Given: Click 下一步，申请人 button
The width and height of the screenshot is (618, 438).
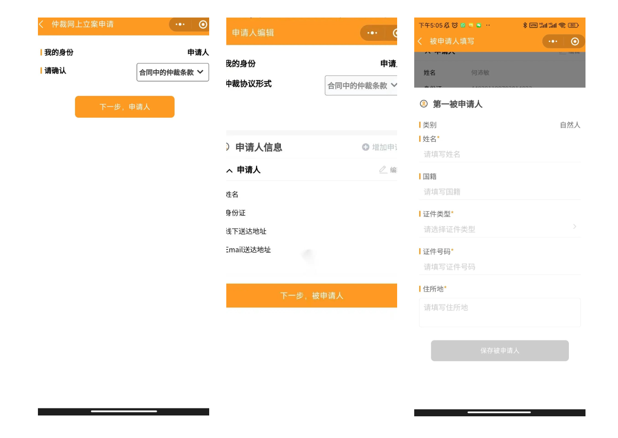Looking at the screenshot, I should [x=125, y=107].
